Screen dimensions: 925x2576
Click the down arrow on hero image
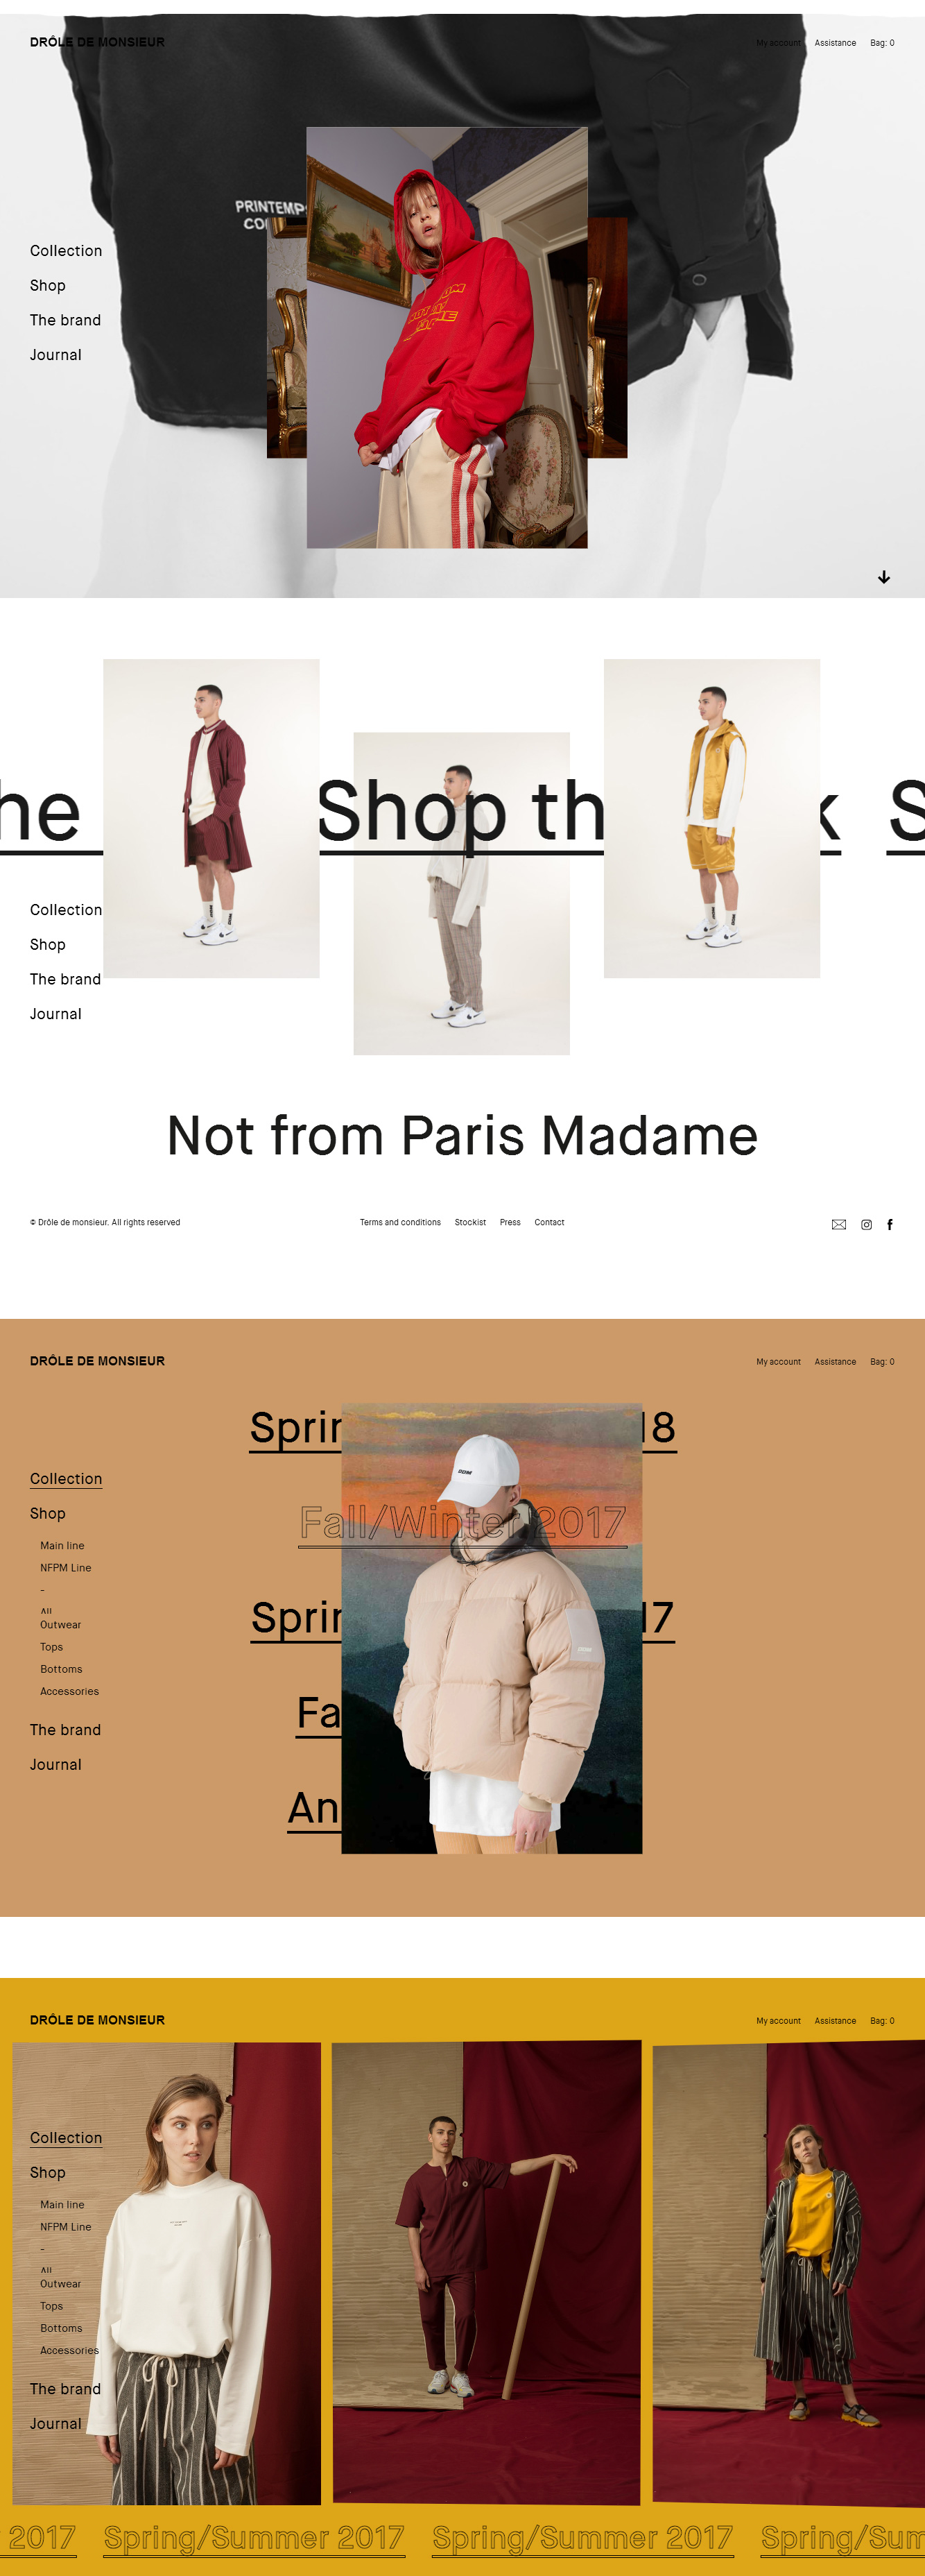[884, 577]
